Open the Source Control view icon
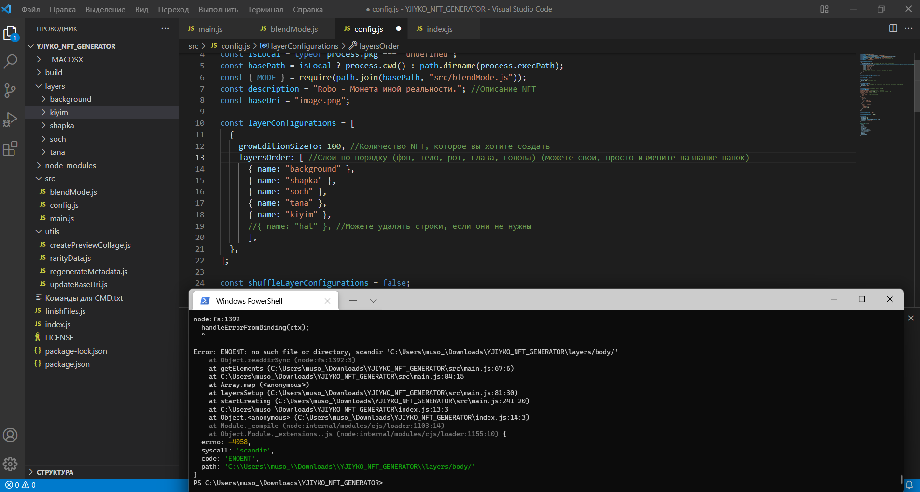This screenshot has height=492, width=920. pos(10,90)
